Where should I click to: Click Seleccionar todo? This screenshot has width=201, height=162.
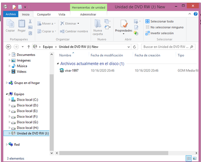point(160,21)
